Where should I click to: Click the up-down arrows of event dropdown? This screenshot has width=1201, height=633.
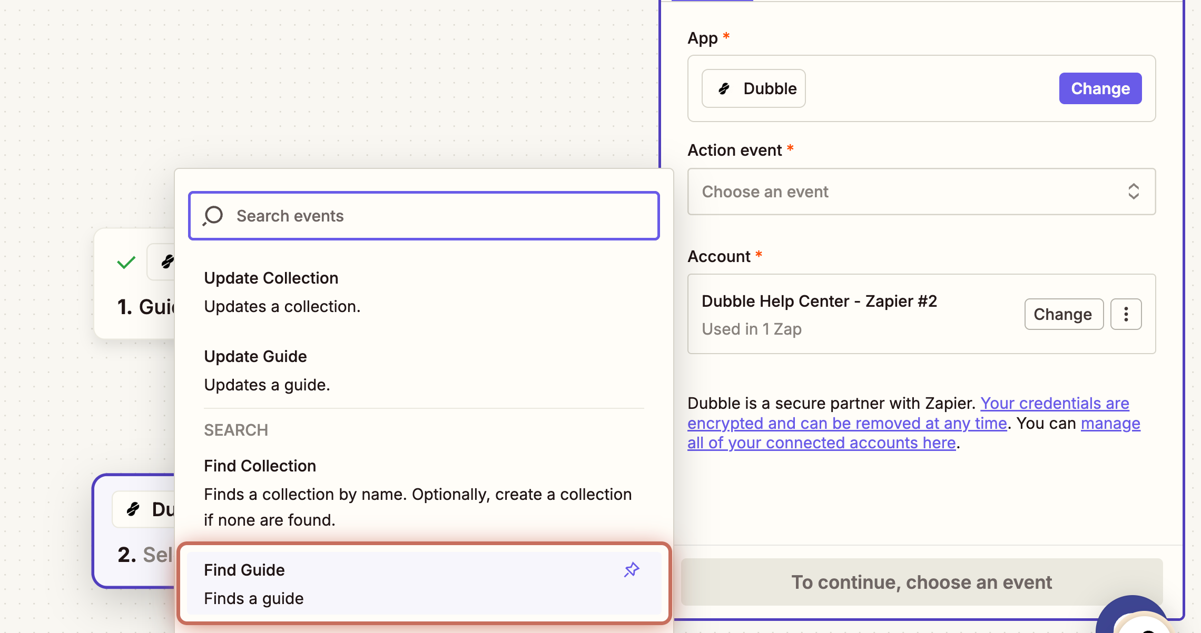click(1134, 192)
